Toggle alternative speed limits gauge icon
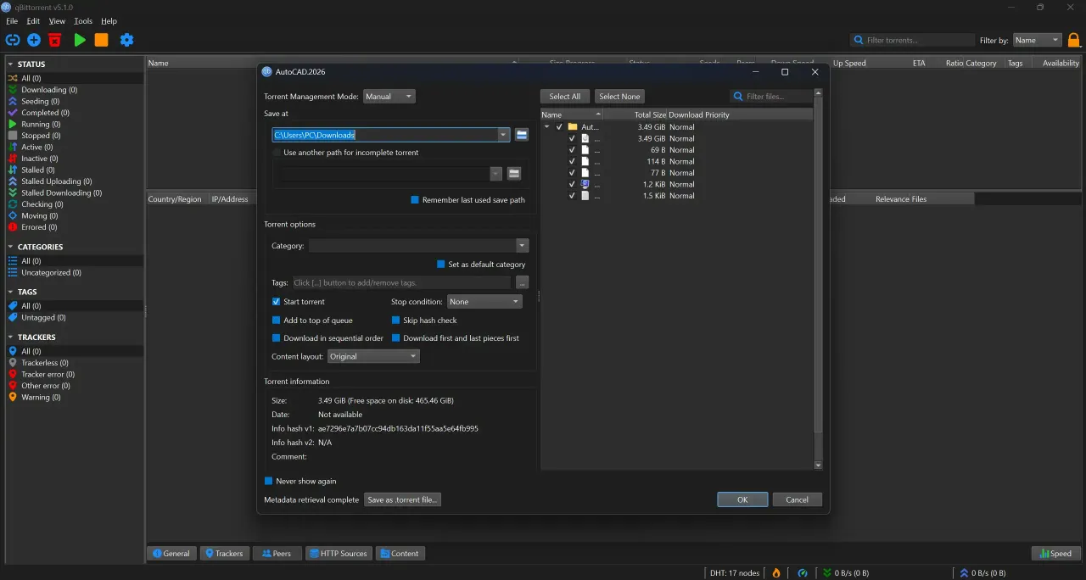 pyautogui.click(x=803, y=573)
